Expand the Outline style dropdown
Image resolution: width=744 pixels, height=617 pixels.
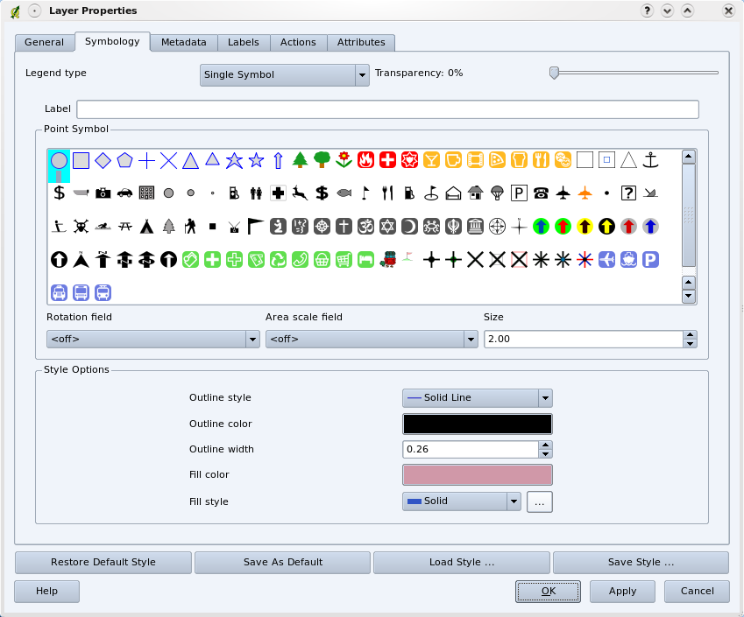545,397
